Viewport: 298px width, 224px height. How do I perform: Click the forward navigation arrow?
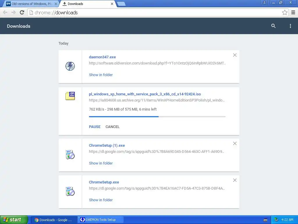click(x=13, y=13)
